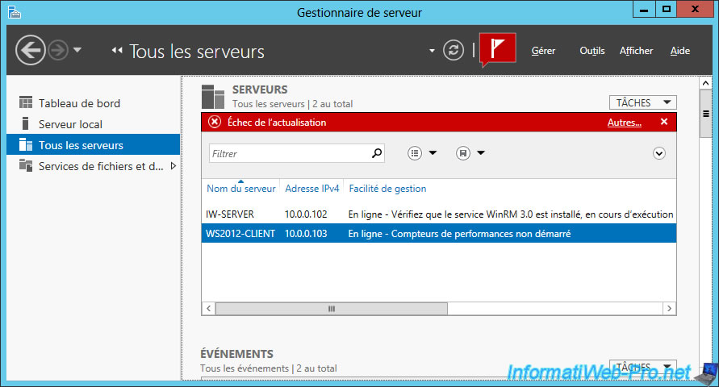Image resolution: width=719 pixels, height=387 pixels.
Task: Open the Gérer menu
Action: (x=543, y=51)
